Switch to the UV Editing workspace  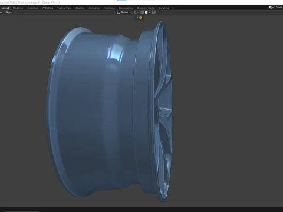47,8
